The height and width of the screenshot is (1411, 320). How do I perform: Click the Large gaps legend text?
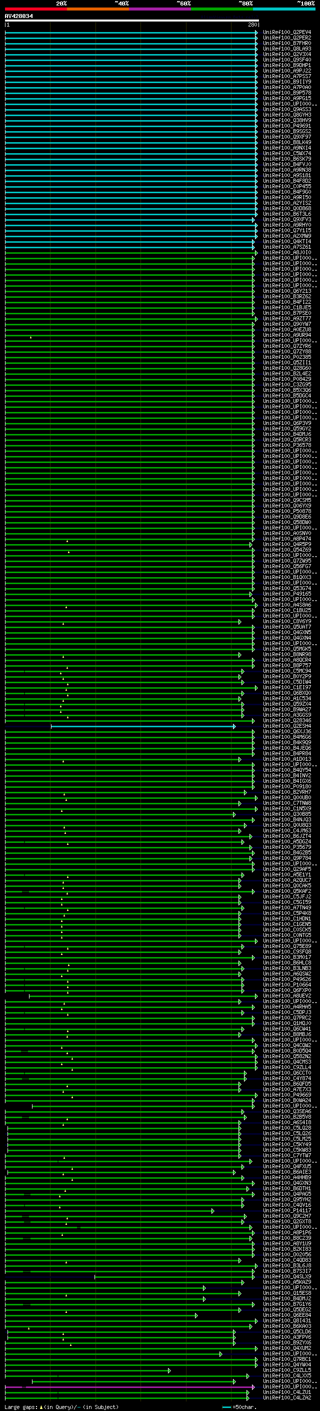[x=21, y=1407]
